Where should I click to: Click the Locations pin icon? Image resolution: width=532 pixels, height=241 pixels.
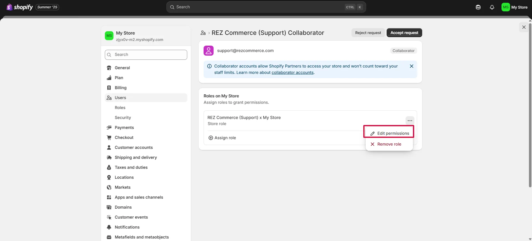[109, 177]
